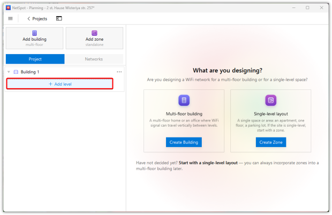Viewport: 332px width, 215px height.
Task: Collapse the Building 1 tree node
Action: coord(9,72)
